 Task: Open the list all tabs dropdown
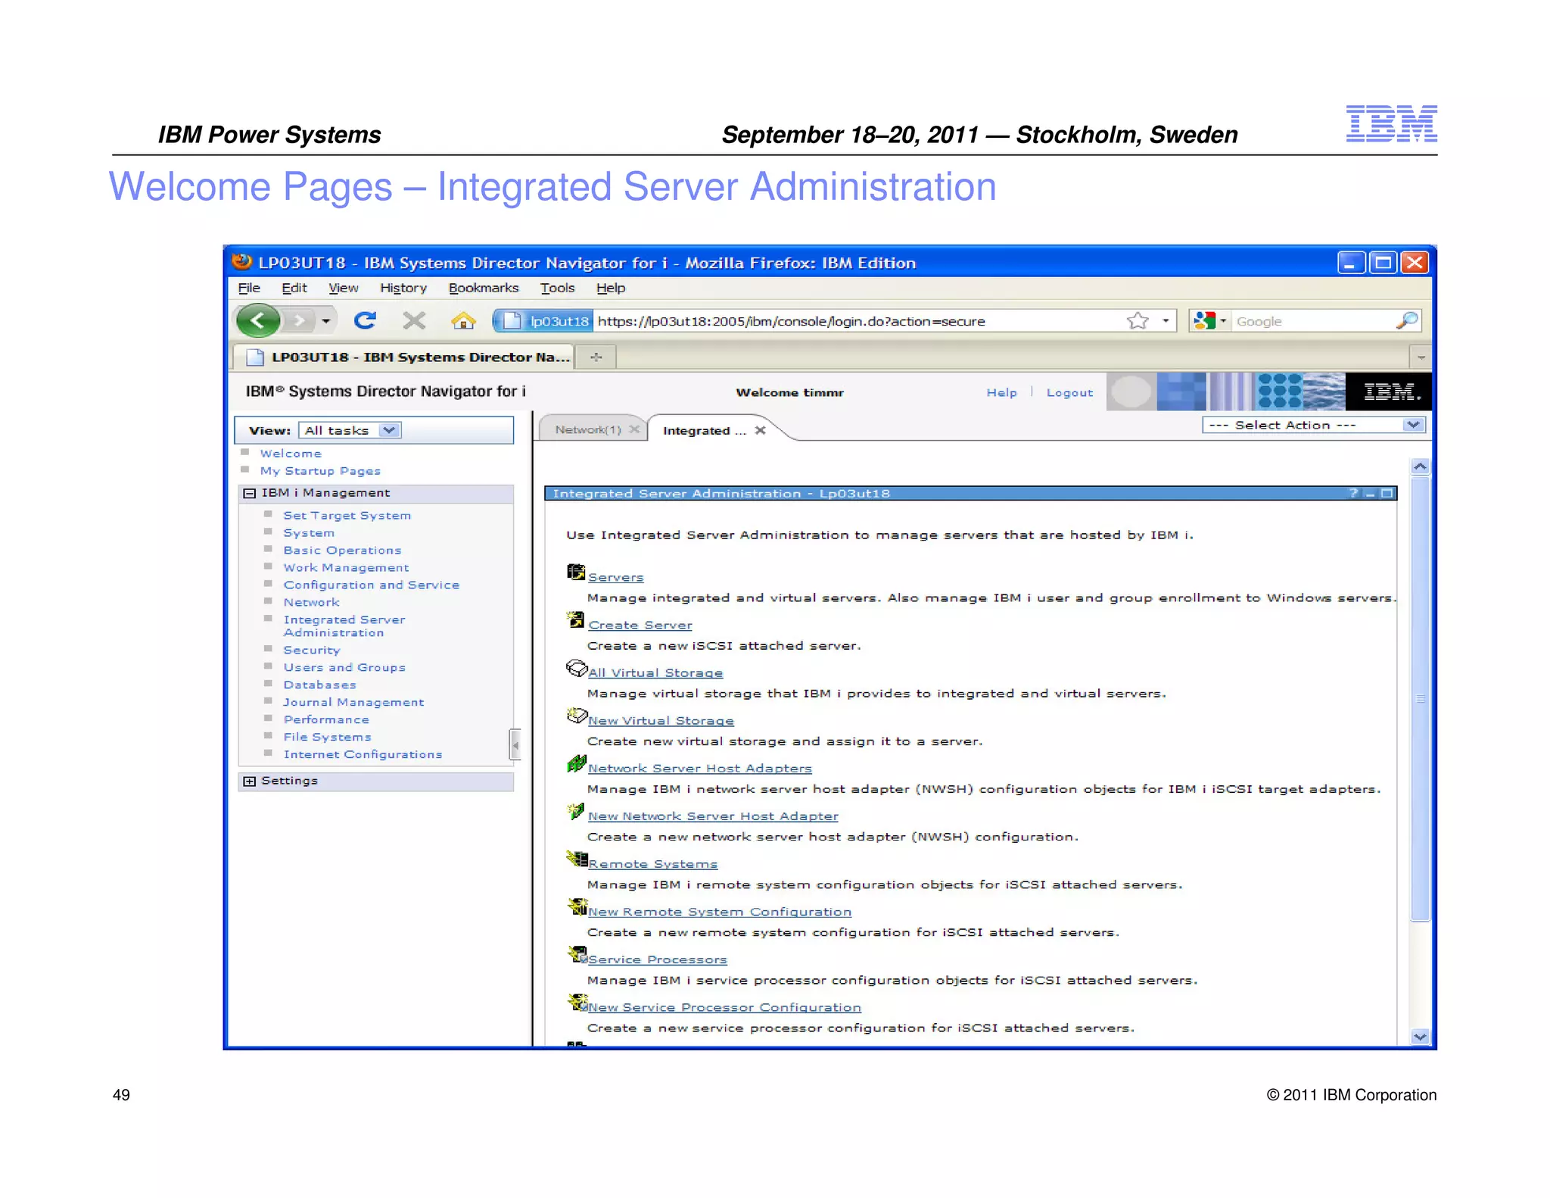1421,357
